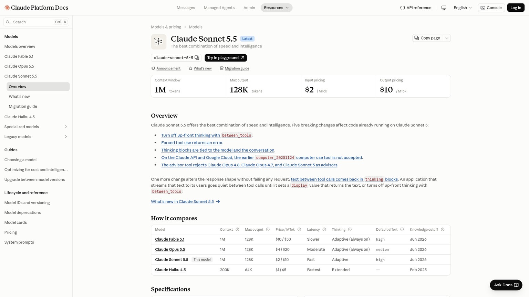Open Ask Docs assistant
The image size is (529, 297).
click(x=506, y=285)
